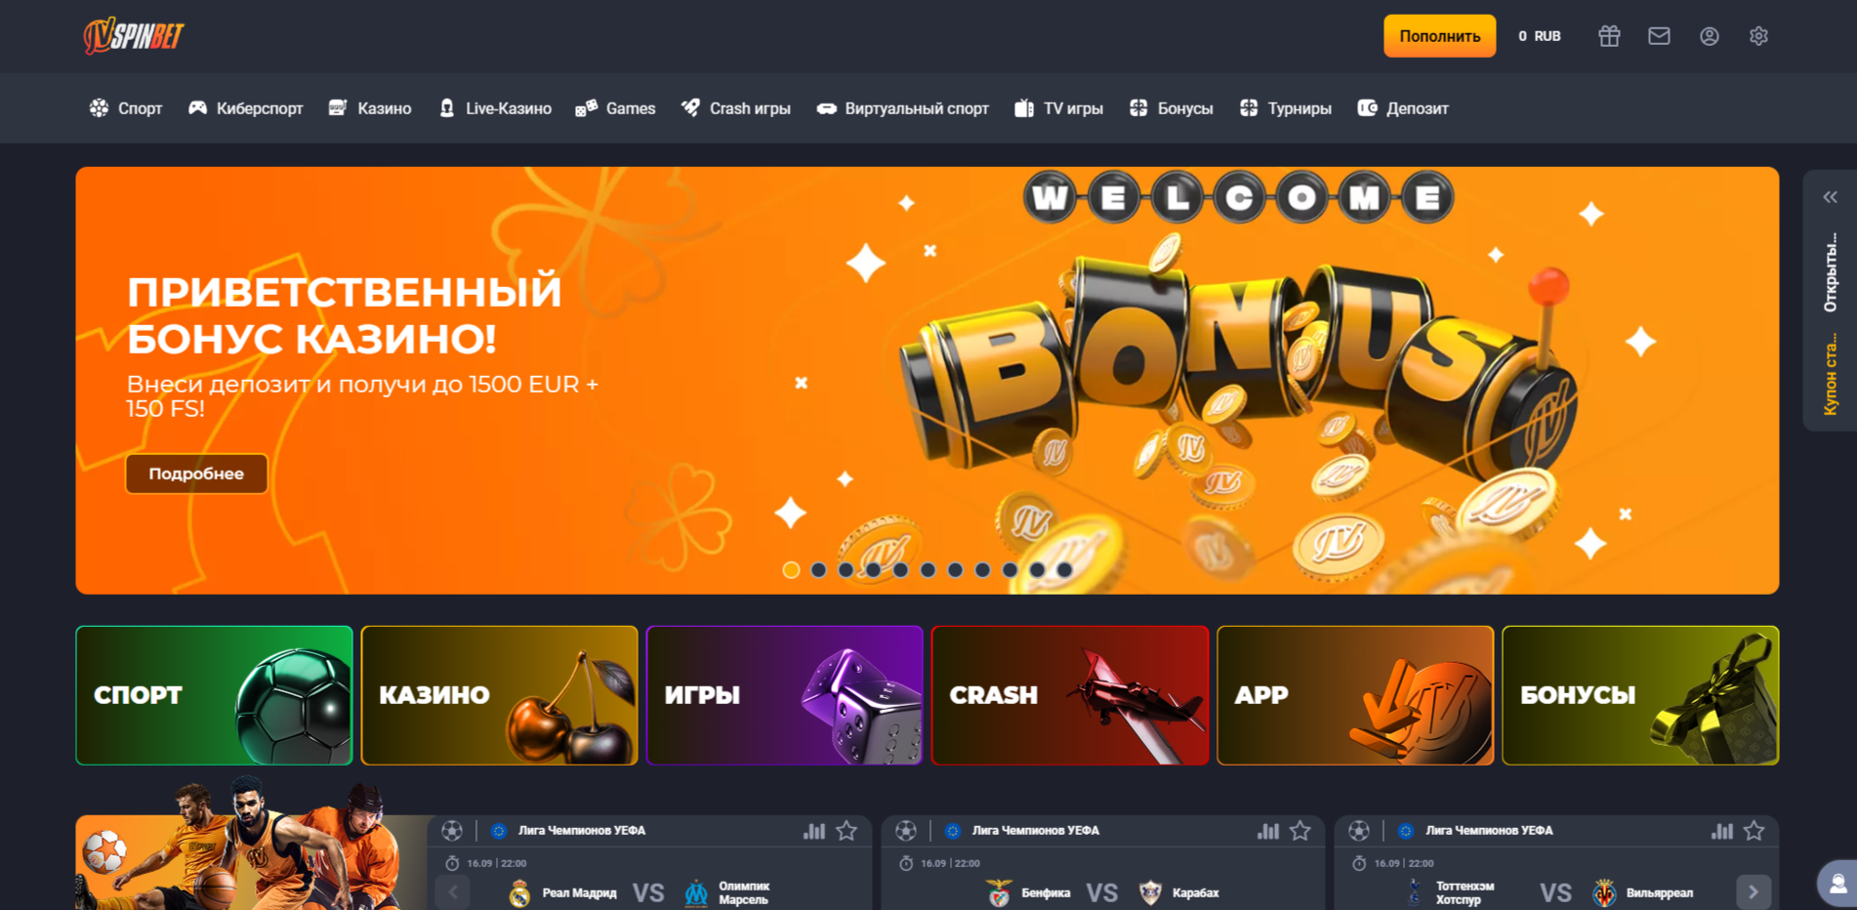Toggle favorite star on Tottenham match
This screenshot has width=1857, height=910.
pyautogui.click(x=1754, y=831)
